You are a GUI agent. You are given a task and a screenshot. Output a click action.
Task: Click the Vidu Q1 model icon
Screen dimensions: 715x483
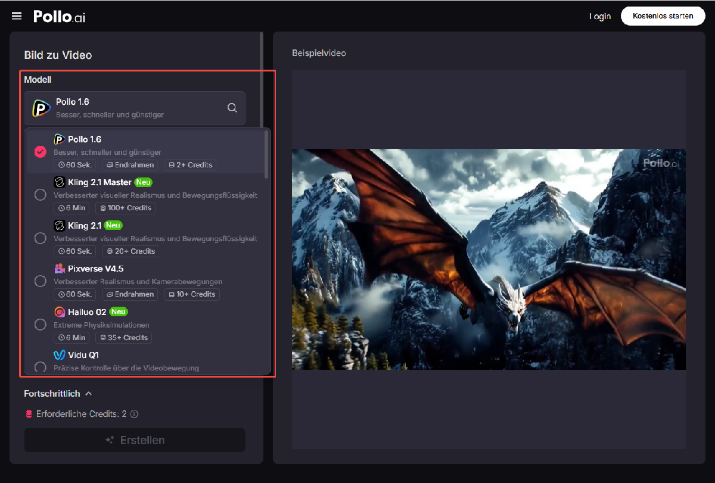click(60, 355)
